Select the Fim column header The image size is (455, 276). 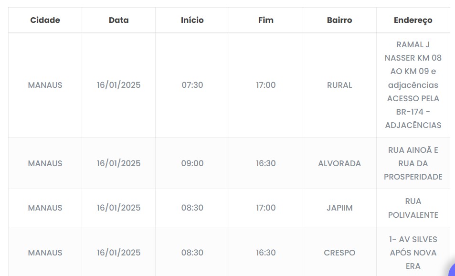(x=265, y=20)
